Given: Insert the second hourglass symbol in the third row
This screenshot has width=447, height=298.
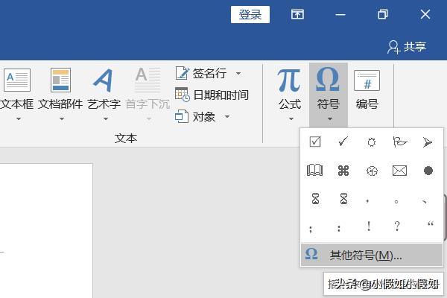Looking at the screenshot, I should pyautogui.click(x=343, y=198).
